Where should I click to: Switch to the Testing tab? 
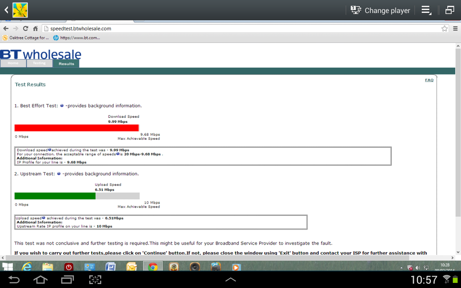(x=39, y=63)
